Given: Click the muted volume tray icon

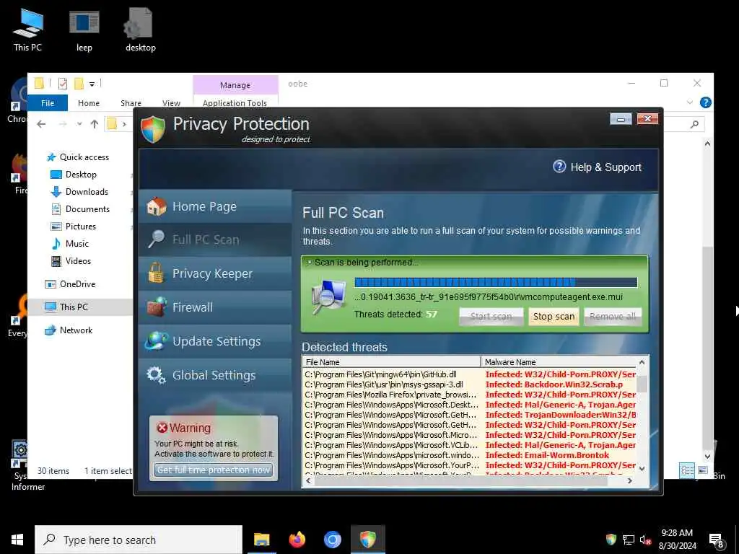Looking at the screenshot, I should click(645, 540).
